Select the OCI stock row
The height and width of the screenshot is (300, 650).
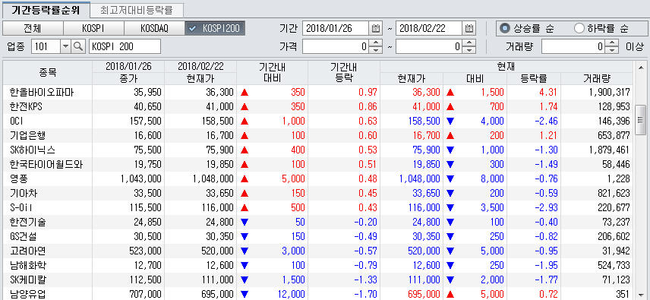(318, 121)
